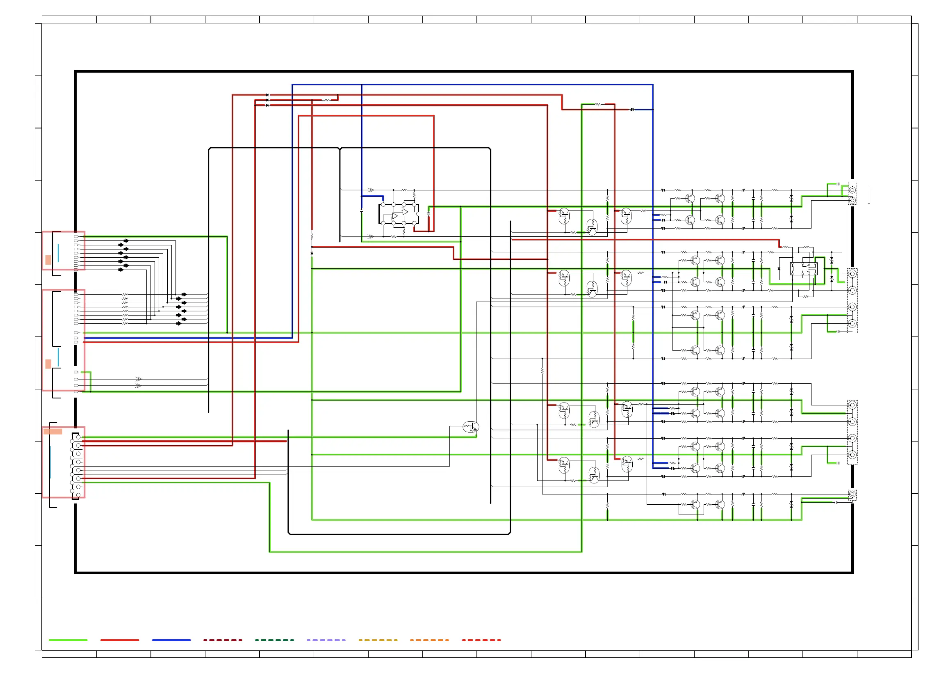The width and height of the screenshot is (930, 691).
Task: Click the middle diode in top-left diode trio
Action: (x=267, y=101)
